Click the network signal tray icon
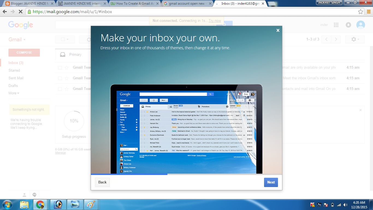 (339, 205)
